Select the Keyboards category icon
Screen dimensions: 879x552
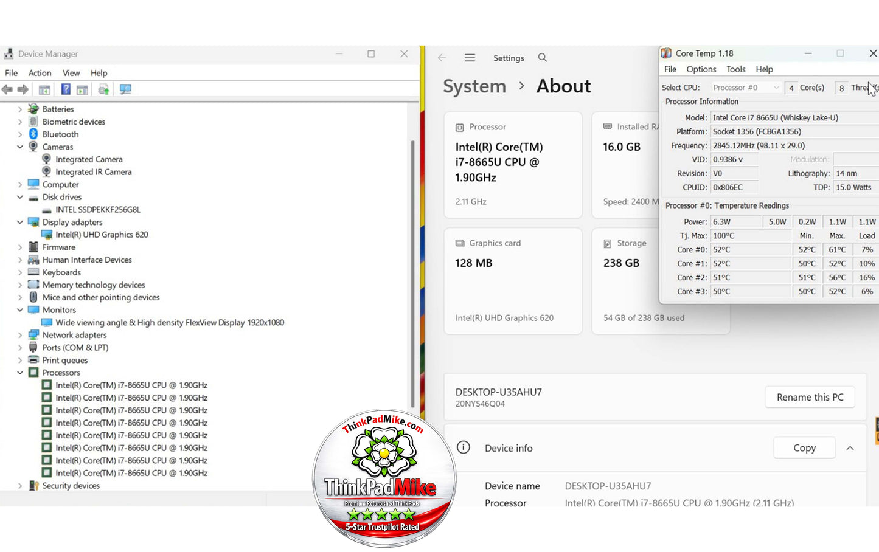(x=33, y=272)
